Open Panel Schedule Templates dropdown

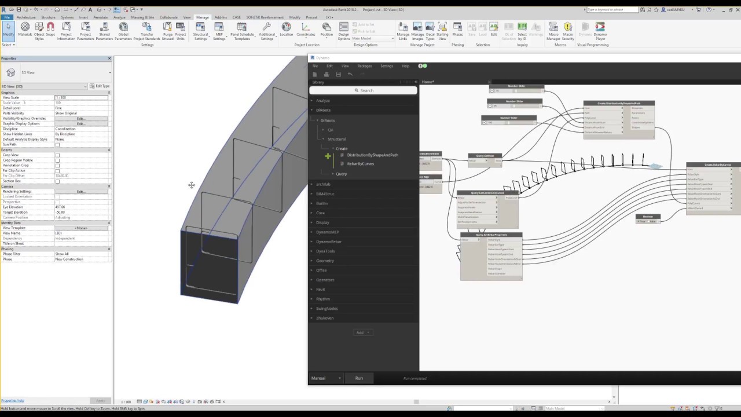click(x=242, y=31)
